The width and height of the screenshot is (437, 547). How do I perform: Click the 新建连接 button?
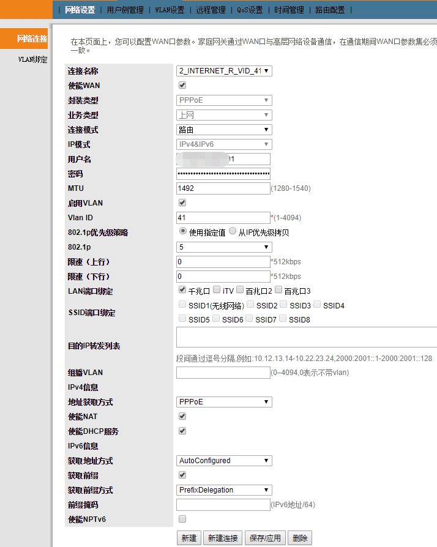click(223, 538)
